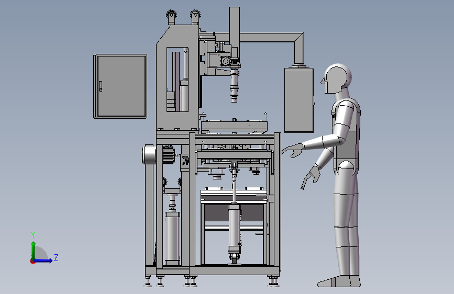Select the large pneumatic cylinder at lower left

(x=173, y=238)
